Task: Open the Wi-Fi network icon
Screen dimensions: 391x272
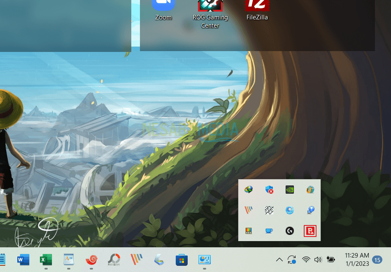Action: [x=306, y=260]
